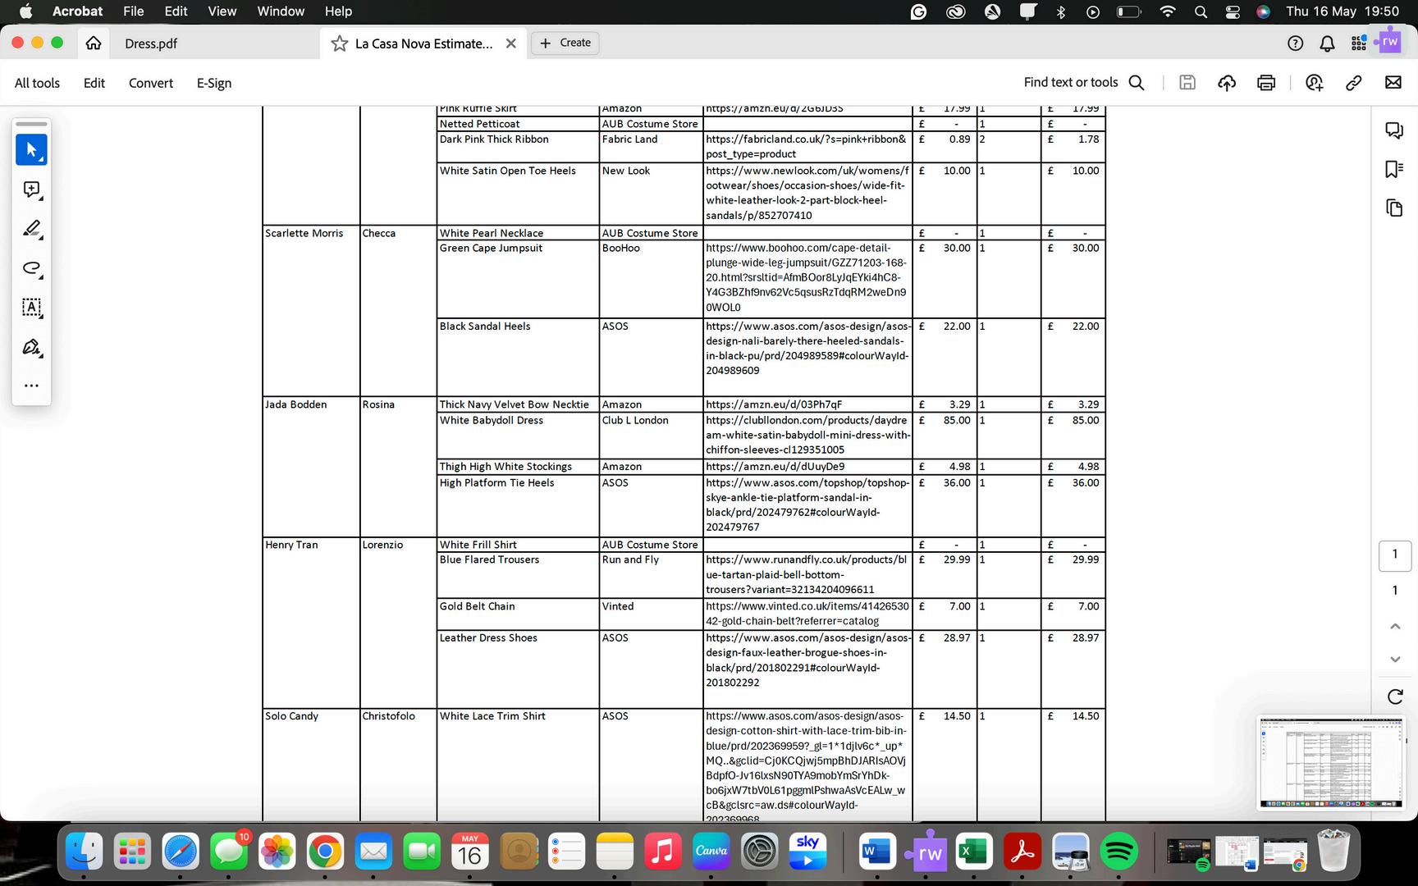Open the Convert tool

(151, 83)
